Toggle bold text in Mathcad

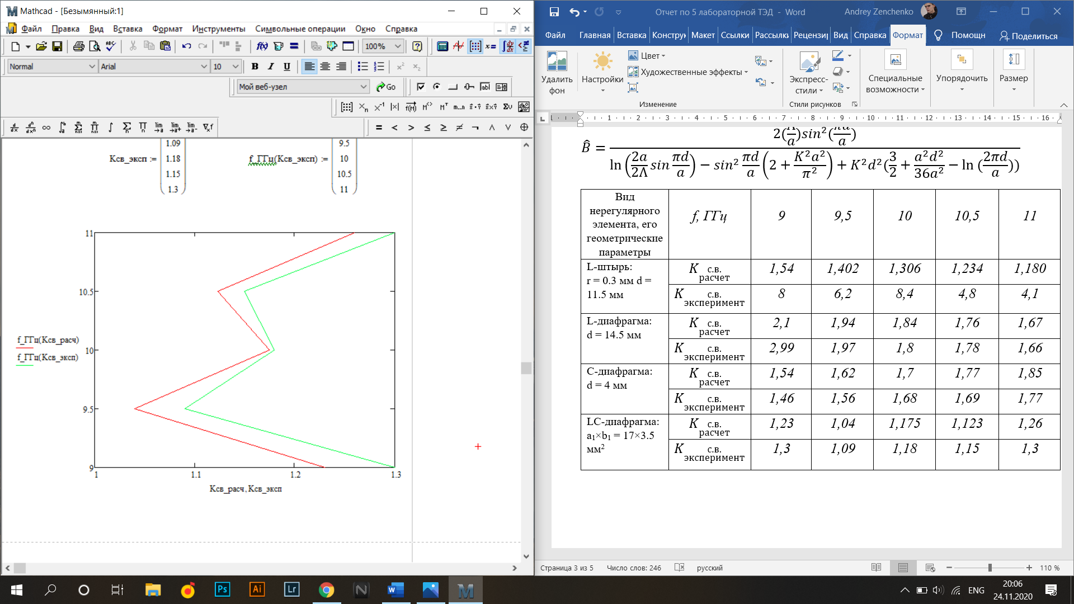point(255,67)
